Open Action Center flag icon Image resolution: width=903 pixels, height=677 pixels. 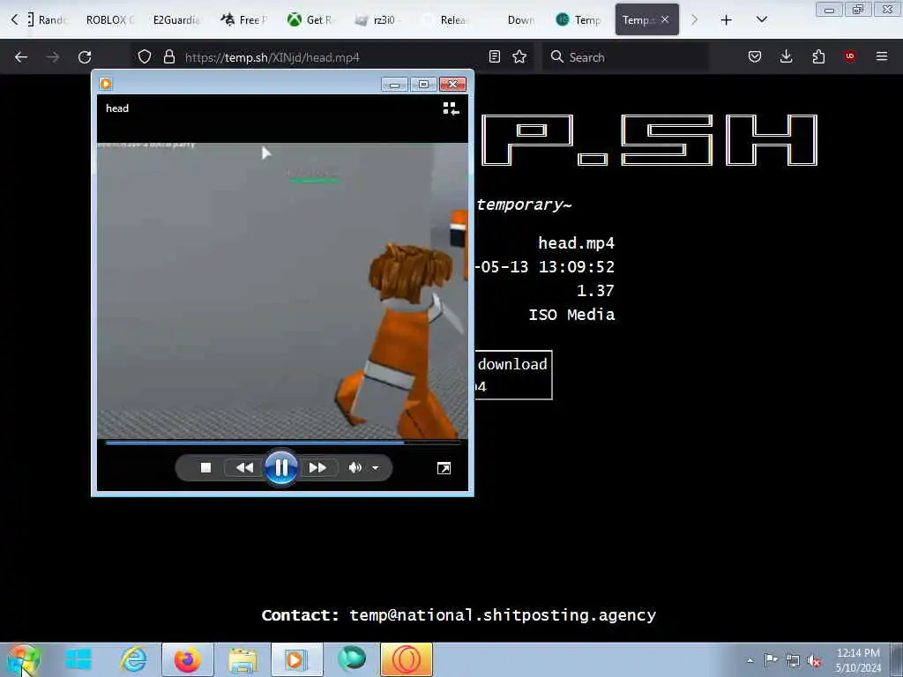[771, 659]
